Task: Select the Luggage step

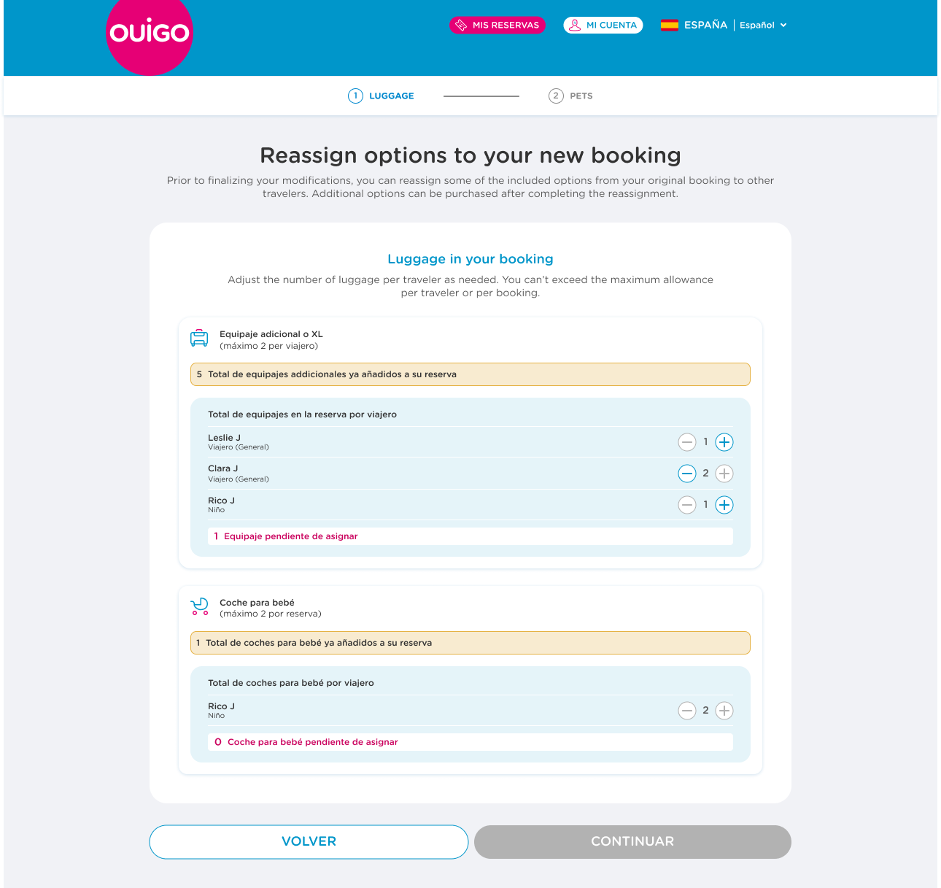Action: 381,96
